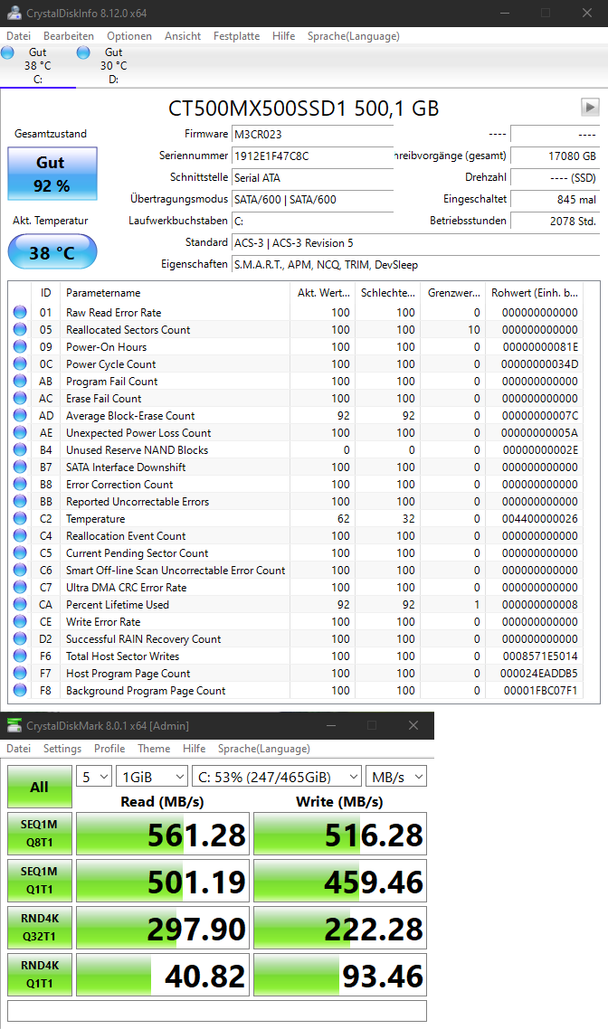Click the Übertragungsmodus field SATA/600
Image resolution: width=608 pixels, height=1029 pixels.
point(312,200)
